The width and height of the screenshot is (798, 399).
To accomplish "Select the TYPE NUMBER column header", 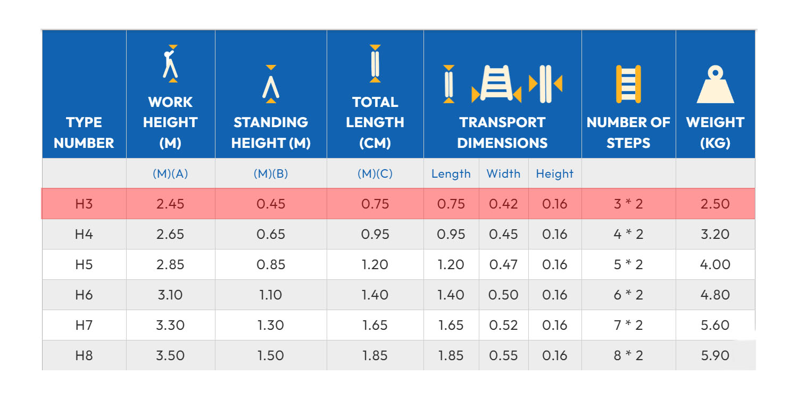I will (x=84, y=132).
